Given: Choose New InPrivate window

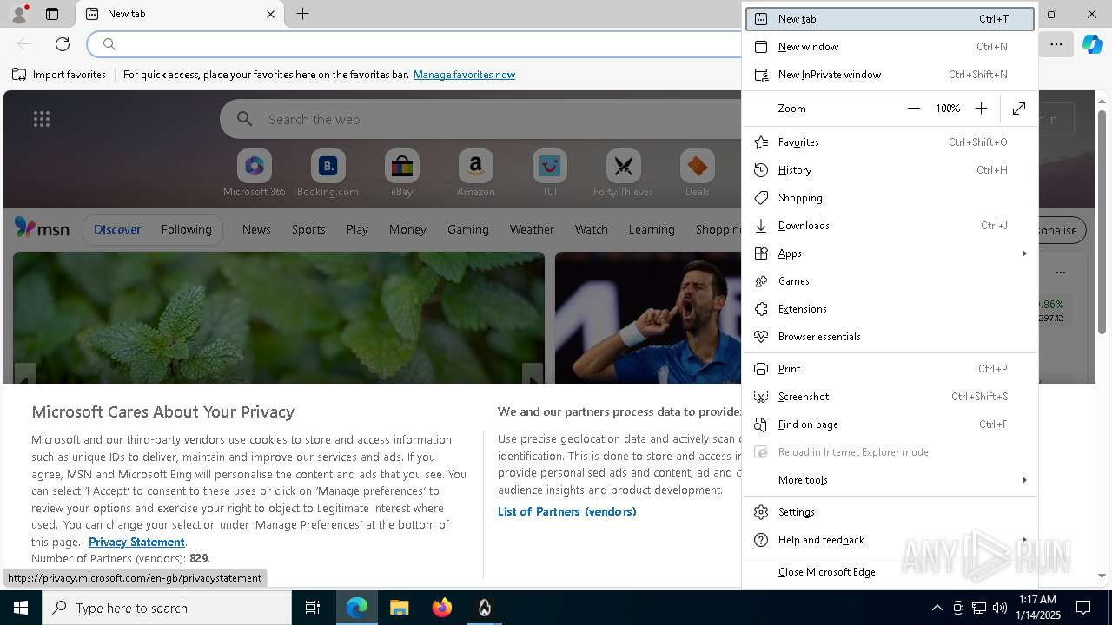Looking at the screenshot, I should (x=890, y=75).
